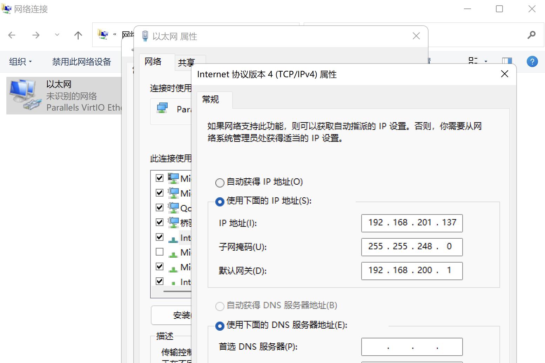The width and height of the screenshot is (545, 363).
Task: Click the 首选 DNS 服务器(P): label
Action: click(258, 347)
